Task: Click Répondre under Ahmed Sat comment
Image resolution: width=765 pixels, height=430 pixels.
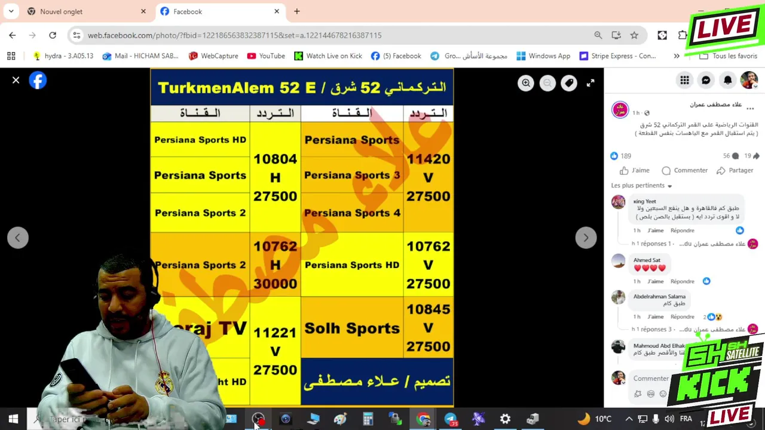Action: [x=682, y=281]
